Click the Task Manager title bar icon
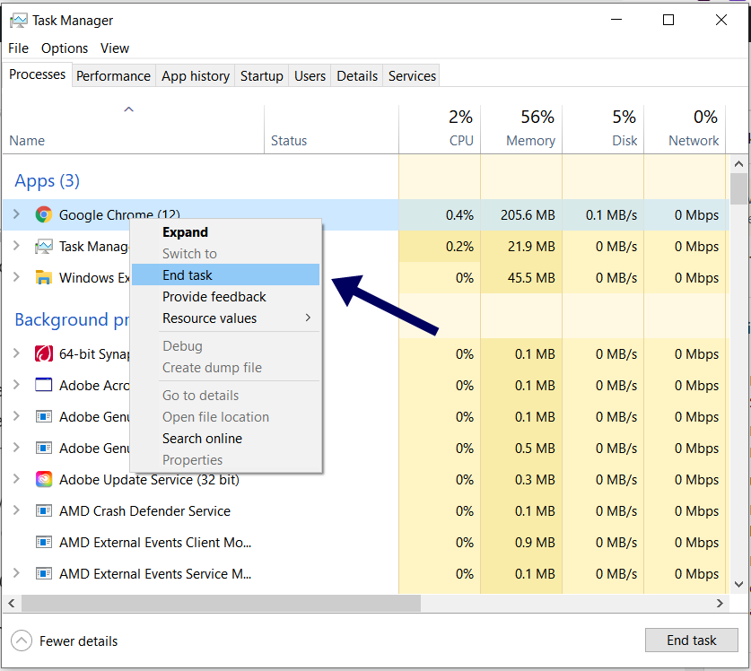 pyautogui.click(x=20, y=19)
